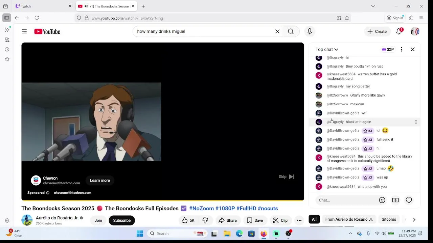
Task: Open Microsoft Edge from taskbar
Action: pyautogui.click(x=239, y=234)
